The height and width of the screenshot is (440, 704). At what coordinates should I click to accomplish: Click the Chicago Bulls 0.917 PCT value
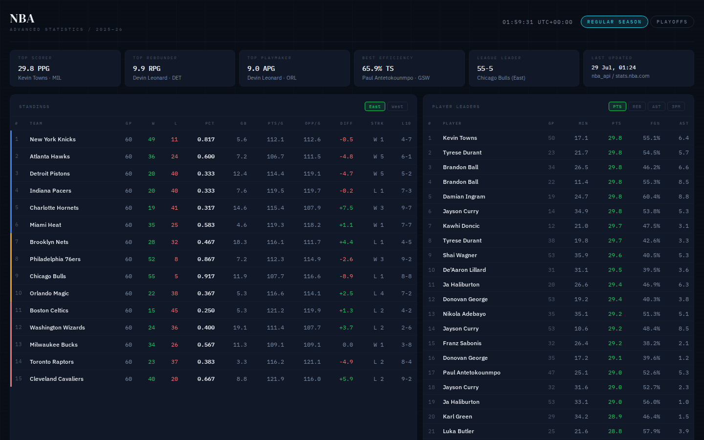206,276
